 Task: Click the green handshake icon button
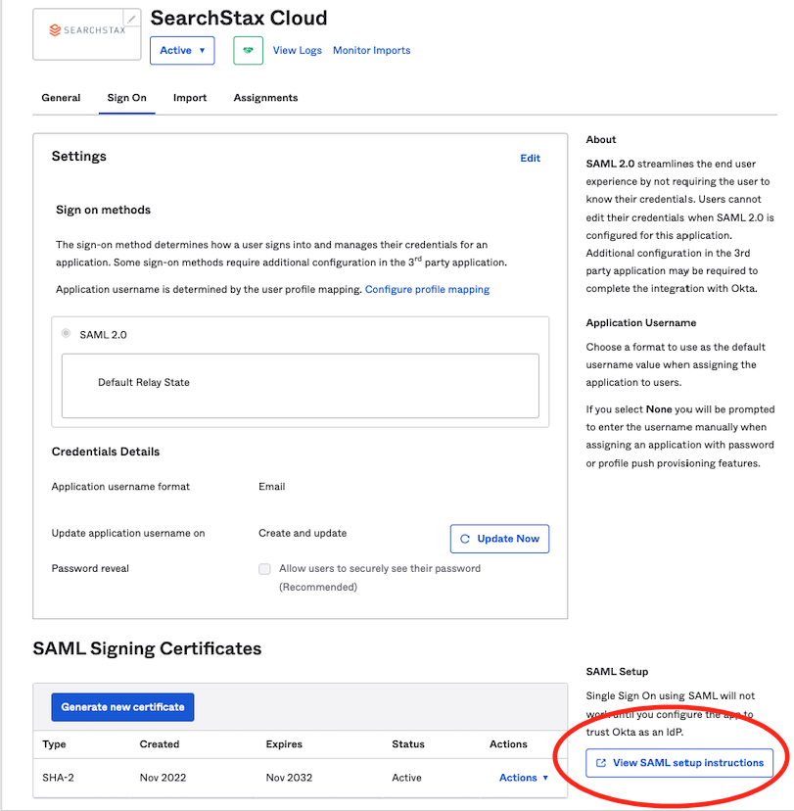click(x=248, y=50)
